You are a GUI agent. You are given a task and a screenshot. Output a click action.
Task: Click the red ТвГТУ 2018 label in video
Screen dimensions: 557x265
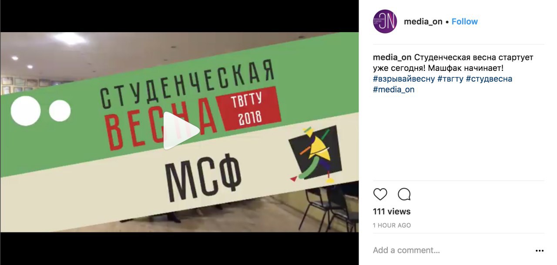click(249, 109)
